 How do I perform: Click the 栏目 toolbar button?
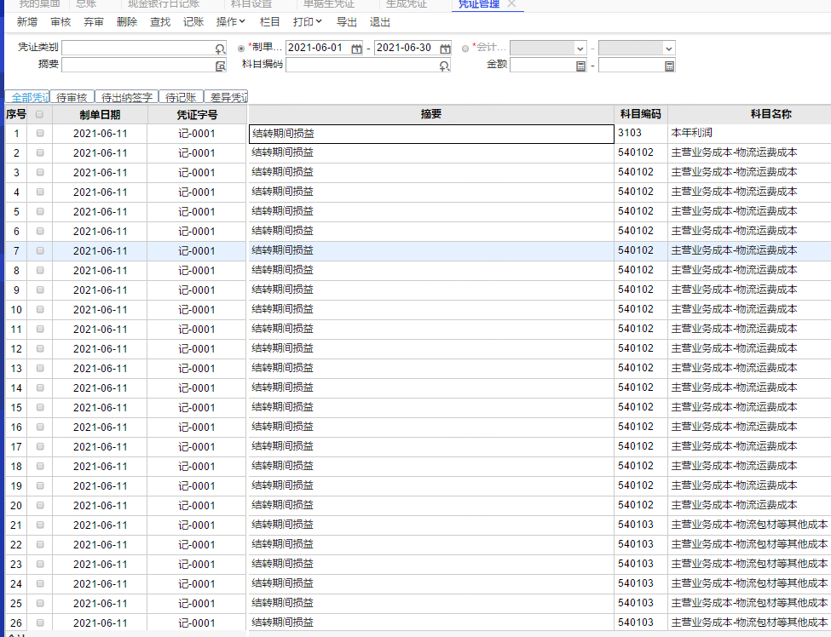270,21
